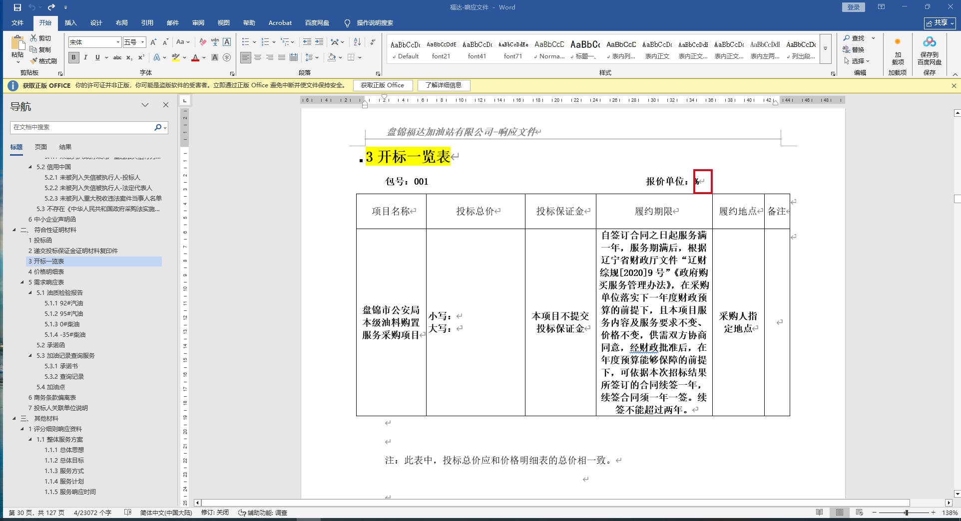Open the font size dropdown
The width and height of the screenshot is (961, 521).
(x=142, y=42)
